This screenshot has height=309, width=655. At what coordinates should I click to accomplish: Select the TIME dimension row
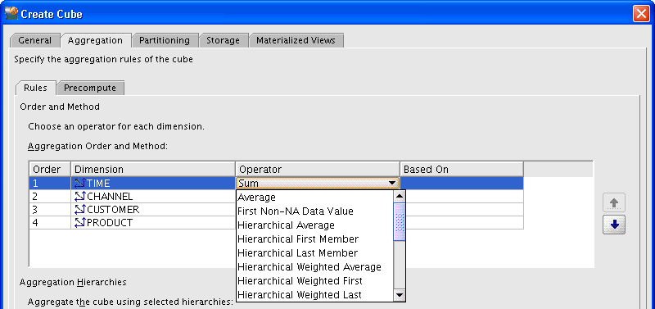276,183
